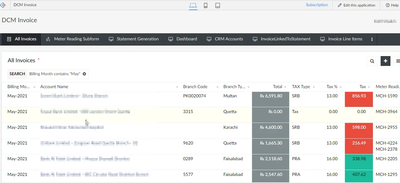Screen dimensions: 400x183
Task: Open search using the magnifier icon
Action: coord(372,61)
